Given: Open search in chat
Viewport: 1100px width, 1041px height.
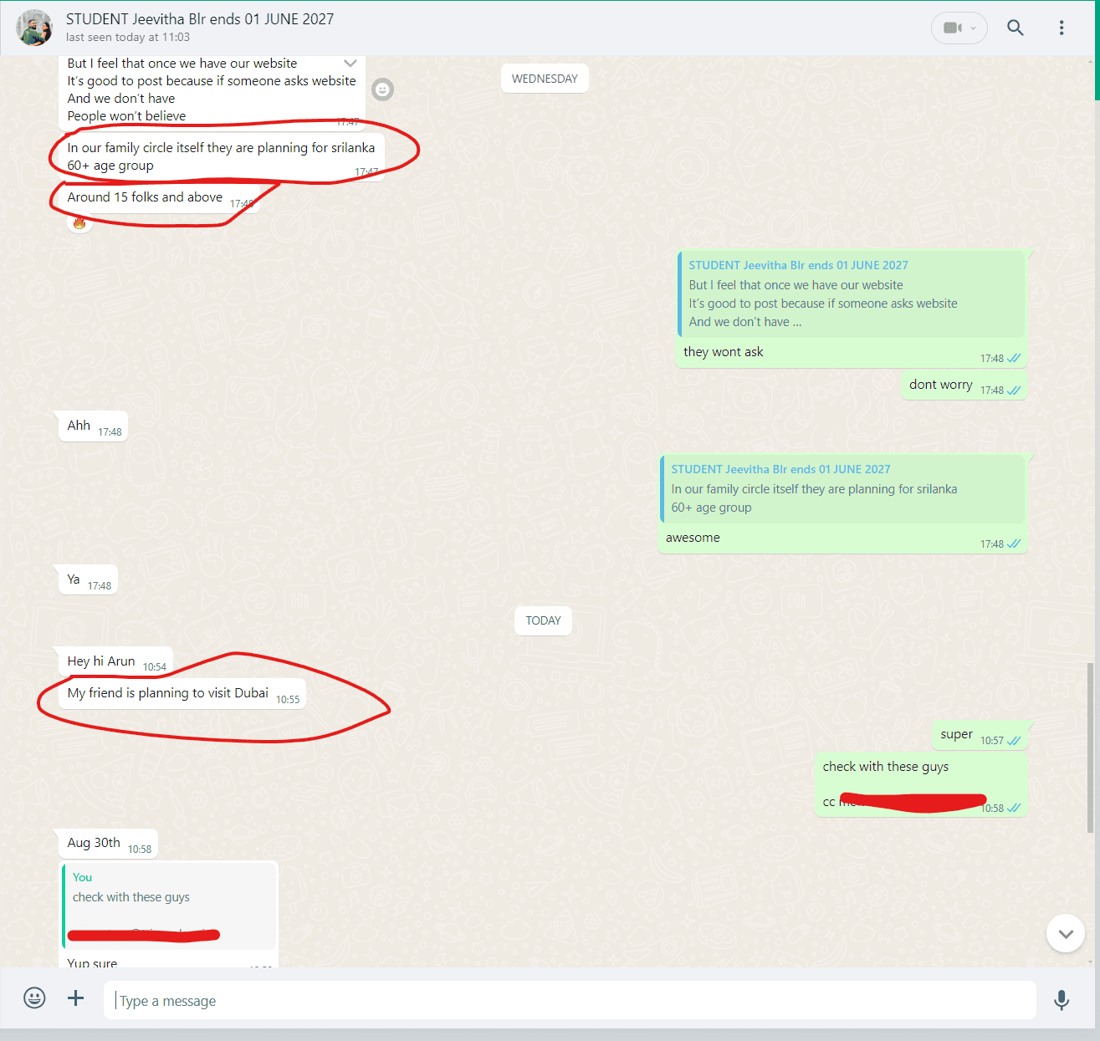Looking at the screenshot, I should 1015,28.
